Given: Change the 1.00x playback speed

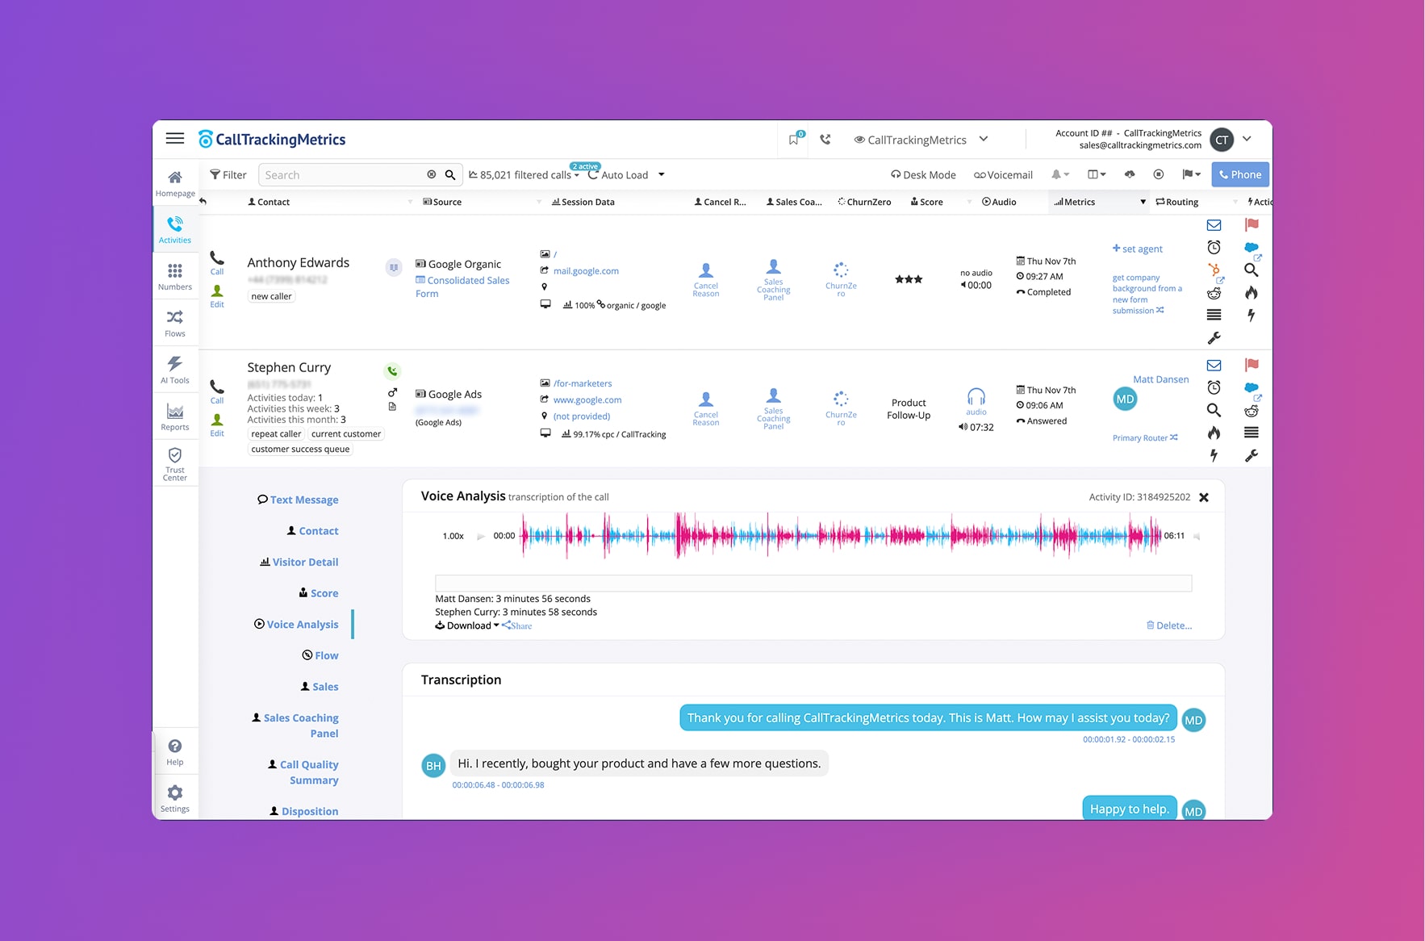Looking at the screenshot, I should [453, 536].
